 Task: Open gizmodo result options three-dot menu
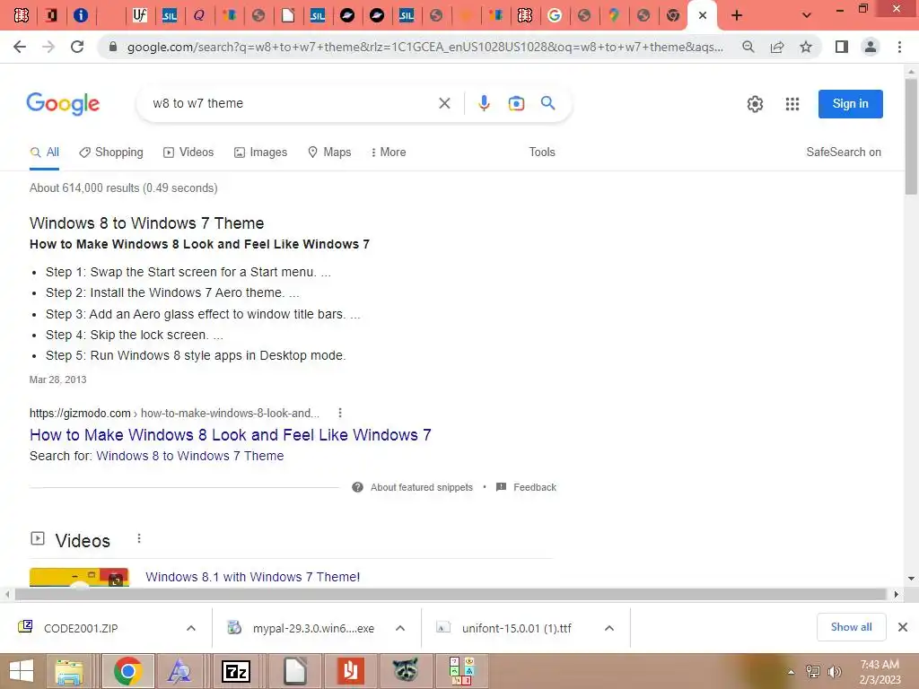(x=340, y=413)
